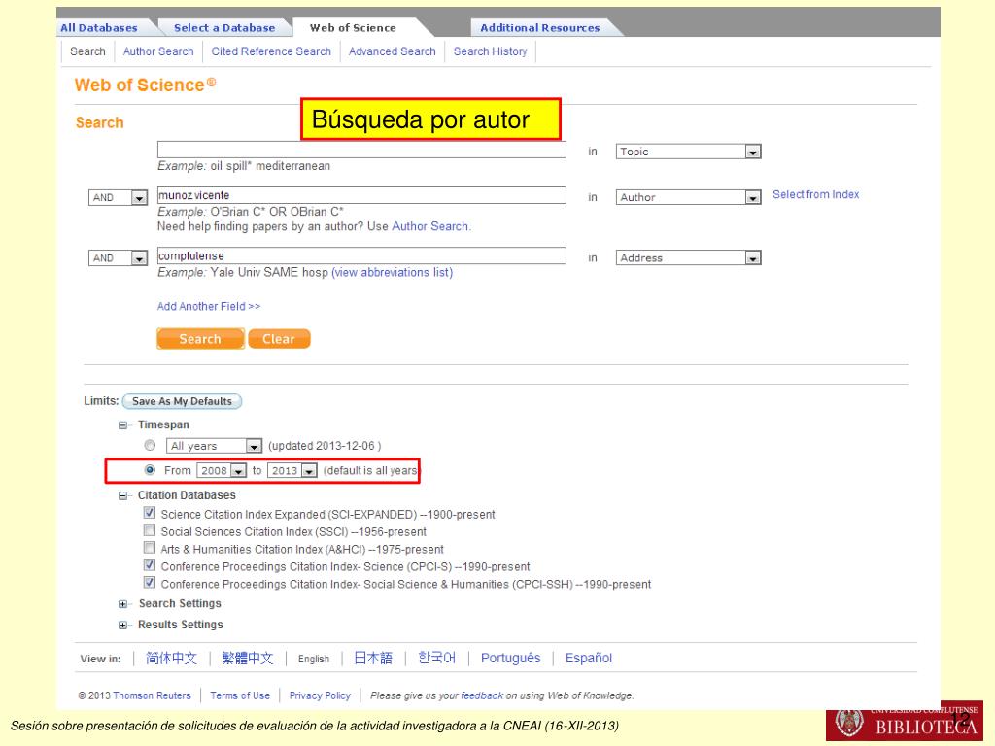Click the feedback link
This screenshot has height=746, width=995.
[x=482, y=695]
